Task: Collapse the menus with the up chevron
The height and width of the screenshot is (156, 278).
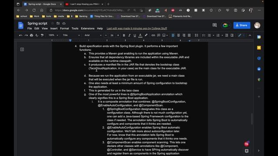Action: point(250,36)
